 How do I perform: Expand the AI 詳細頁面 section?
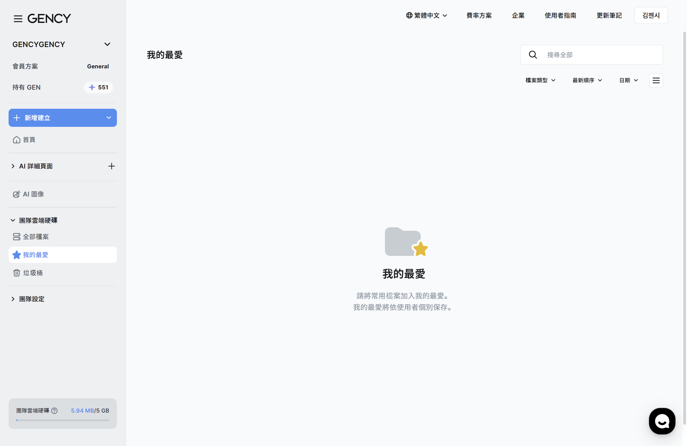(13, 166)
